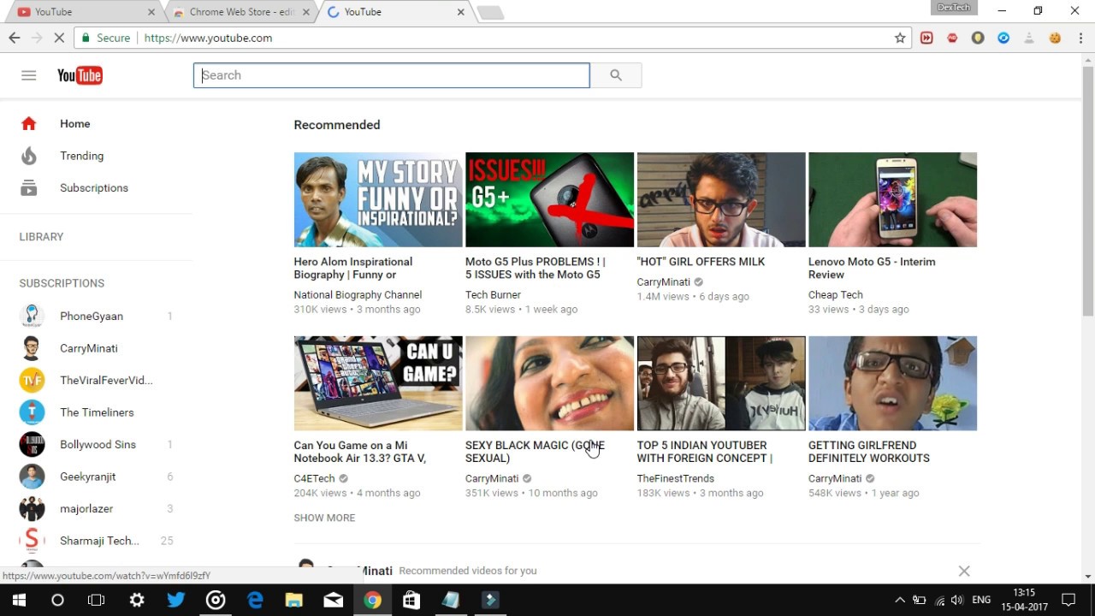Click the address bar URL

pos(208,38)
